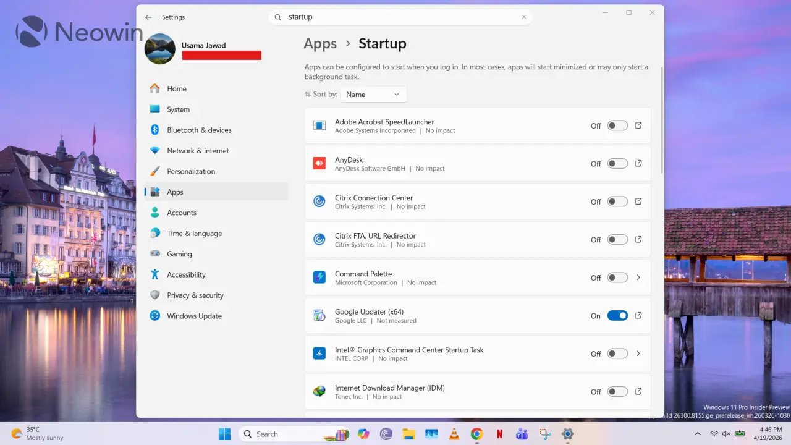Expand Intel Graphics Command Center Startup Task
Screen dimensions: 791x445
(x=638, y=354)
